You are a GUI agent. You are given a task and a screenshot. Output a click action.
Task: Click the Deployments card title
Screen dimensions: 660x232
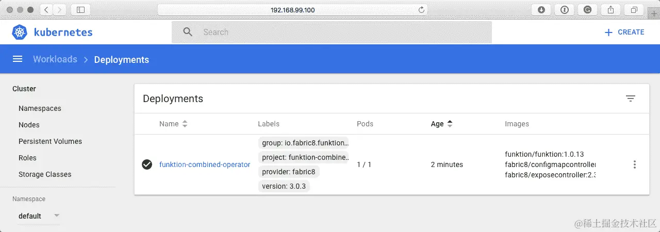173,98
